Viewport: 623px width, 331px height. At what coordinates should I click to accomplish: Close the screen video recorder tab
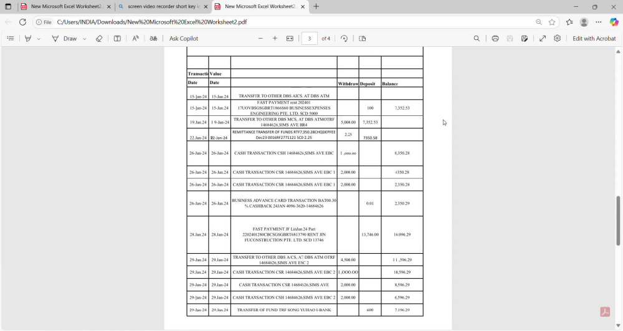[x=206, y=7]
